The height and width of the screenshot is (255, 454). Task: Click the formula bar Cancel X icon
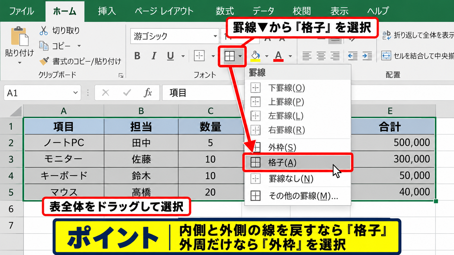pyautogui.click(x=106, y=93)
